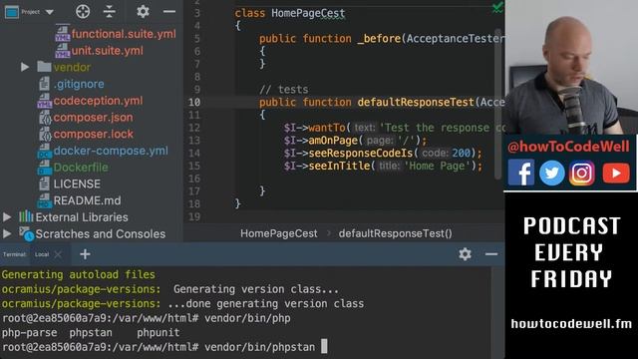Click the composer.lock file icon
Image resolution: width=638 pixels, height=359 pixels.
44,134
